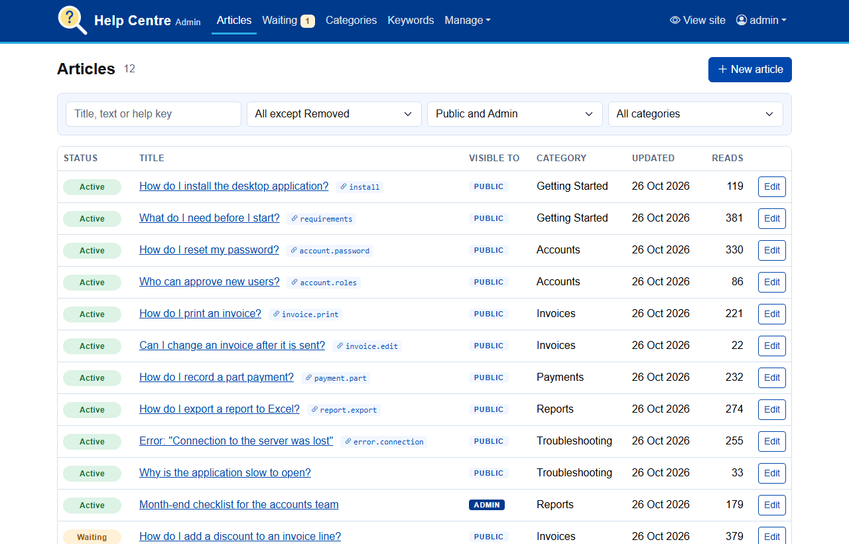Open the Waiting tab
Screen dimensions: 849x544
tap(289, 21)
